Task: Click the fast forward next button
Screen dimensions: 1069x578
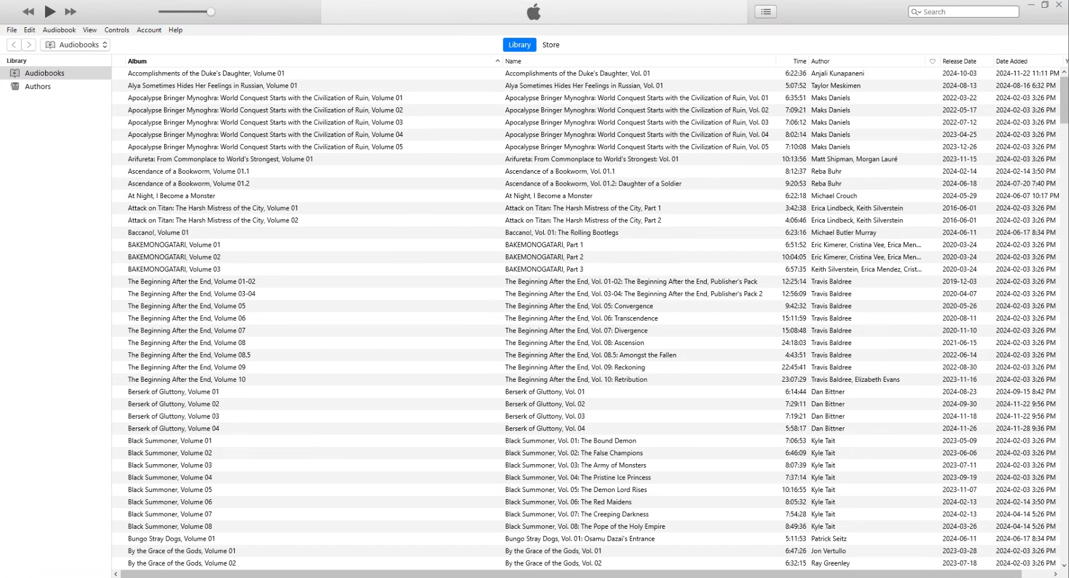Action: pos(71,12)
